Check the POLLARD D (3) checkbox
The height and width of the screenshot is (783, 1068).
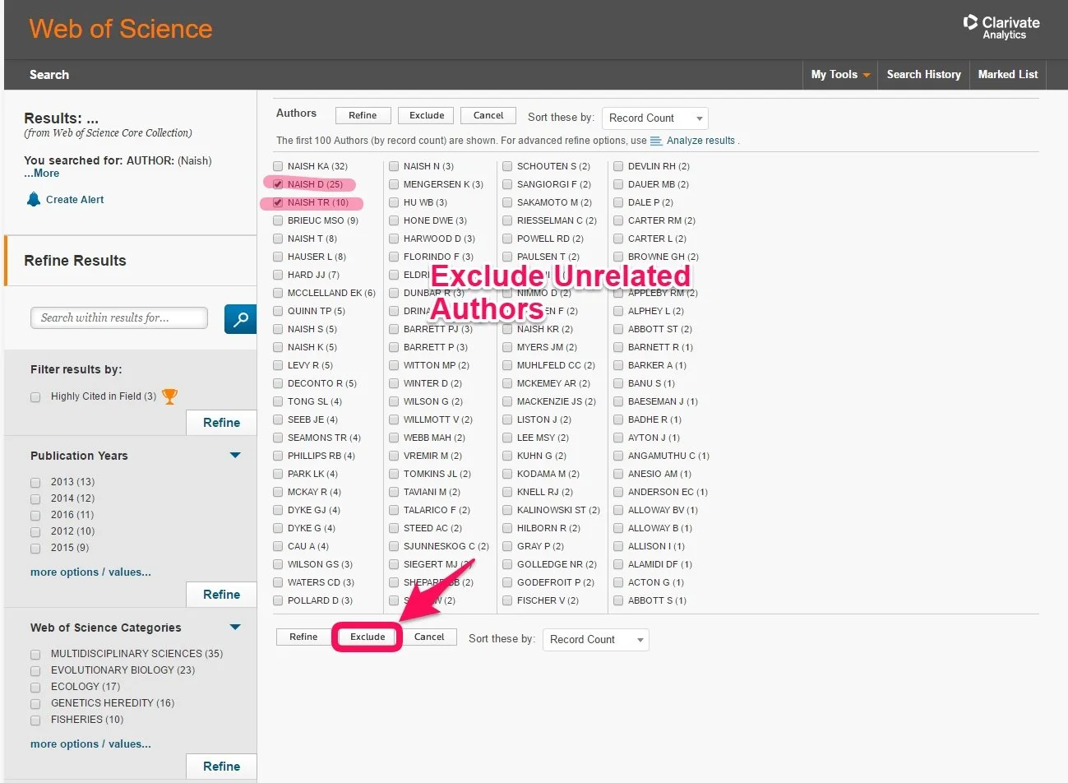pyautogui.click(x=278, y=600)
